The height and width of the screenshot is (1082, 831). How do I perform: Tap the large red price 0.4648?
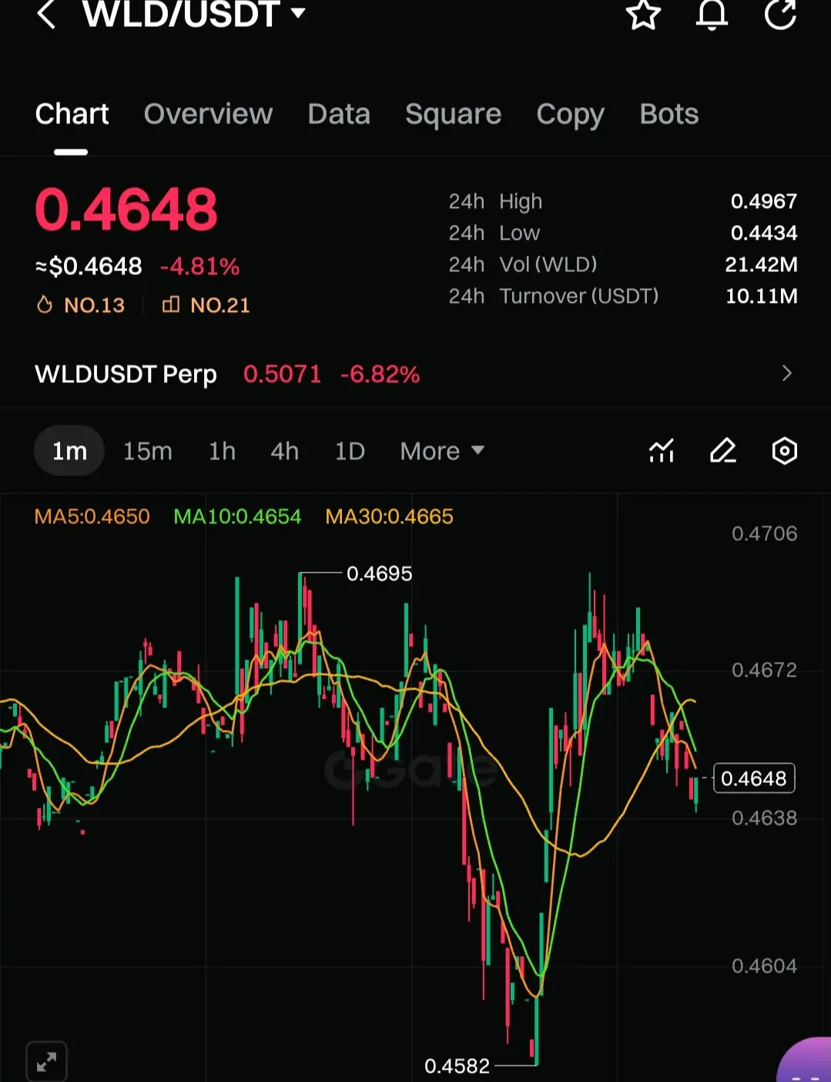pos(126,210)
